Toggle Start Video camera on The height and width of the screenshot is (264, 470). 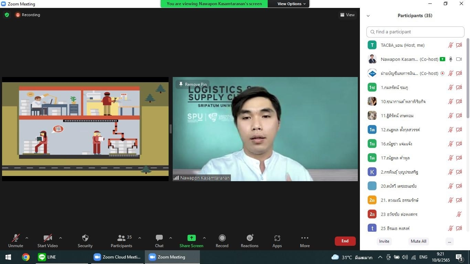(47, 238)
